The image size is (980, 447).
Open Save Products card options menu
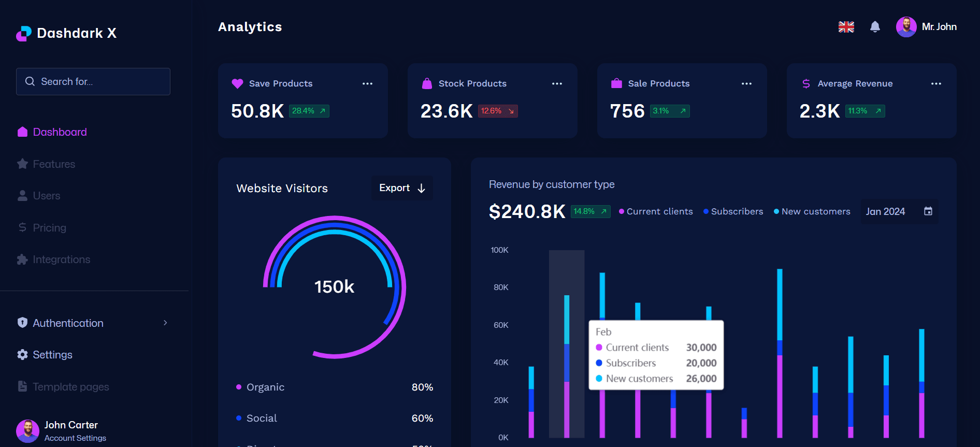point(367,83)
